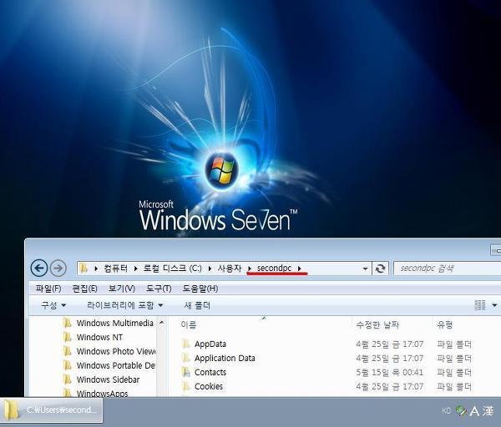Select the Contacts folder icon
This screenshot has height=427, width=501.
[185, 372]
